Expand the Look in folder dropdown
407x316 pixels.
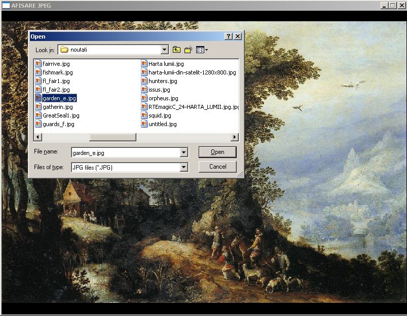coord(164,50)
